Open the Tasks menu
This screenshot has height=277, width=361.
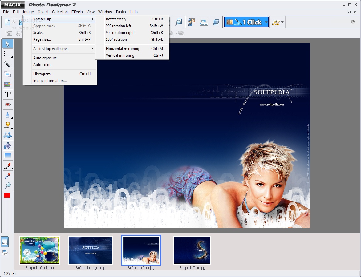coord(120,12)
